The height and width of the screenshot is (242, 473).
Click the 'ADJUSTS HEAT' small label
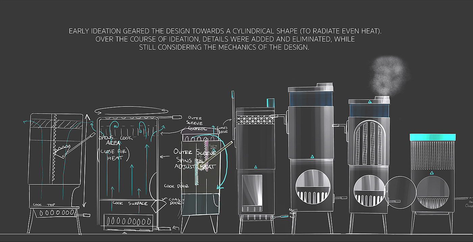point(293,212)
